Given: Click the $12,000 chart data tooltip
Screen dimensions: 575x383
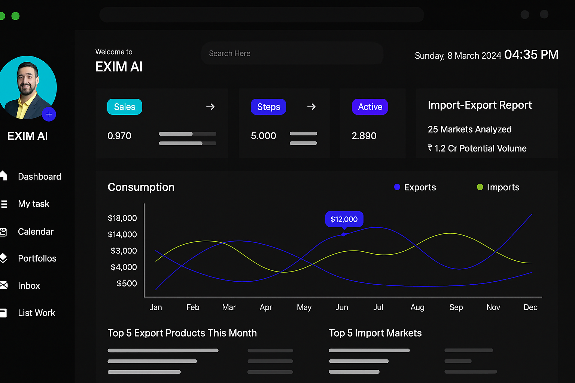Looking at the screenshot, I should pos(344,219).
